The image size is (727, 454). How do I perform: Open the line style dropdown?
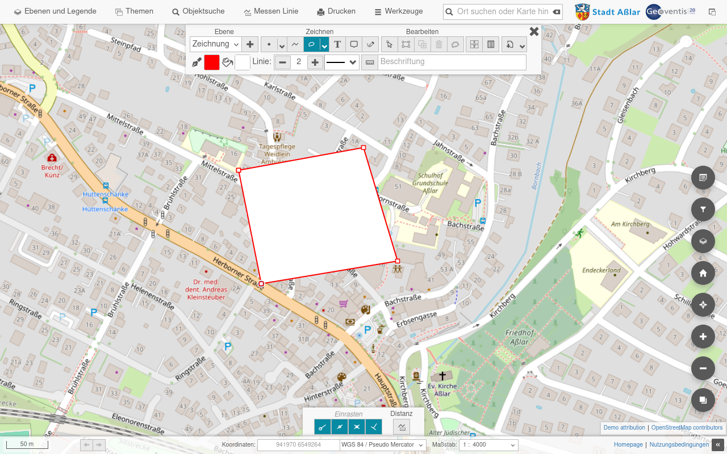pyautogui.click(x=342, y=62)
